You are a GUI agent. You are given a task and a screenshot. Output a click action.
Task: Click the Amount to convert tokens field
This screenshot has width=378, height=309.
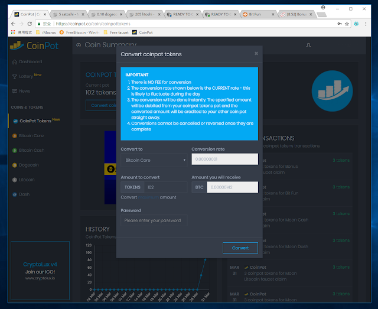coord(165,187)
